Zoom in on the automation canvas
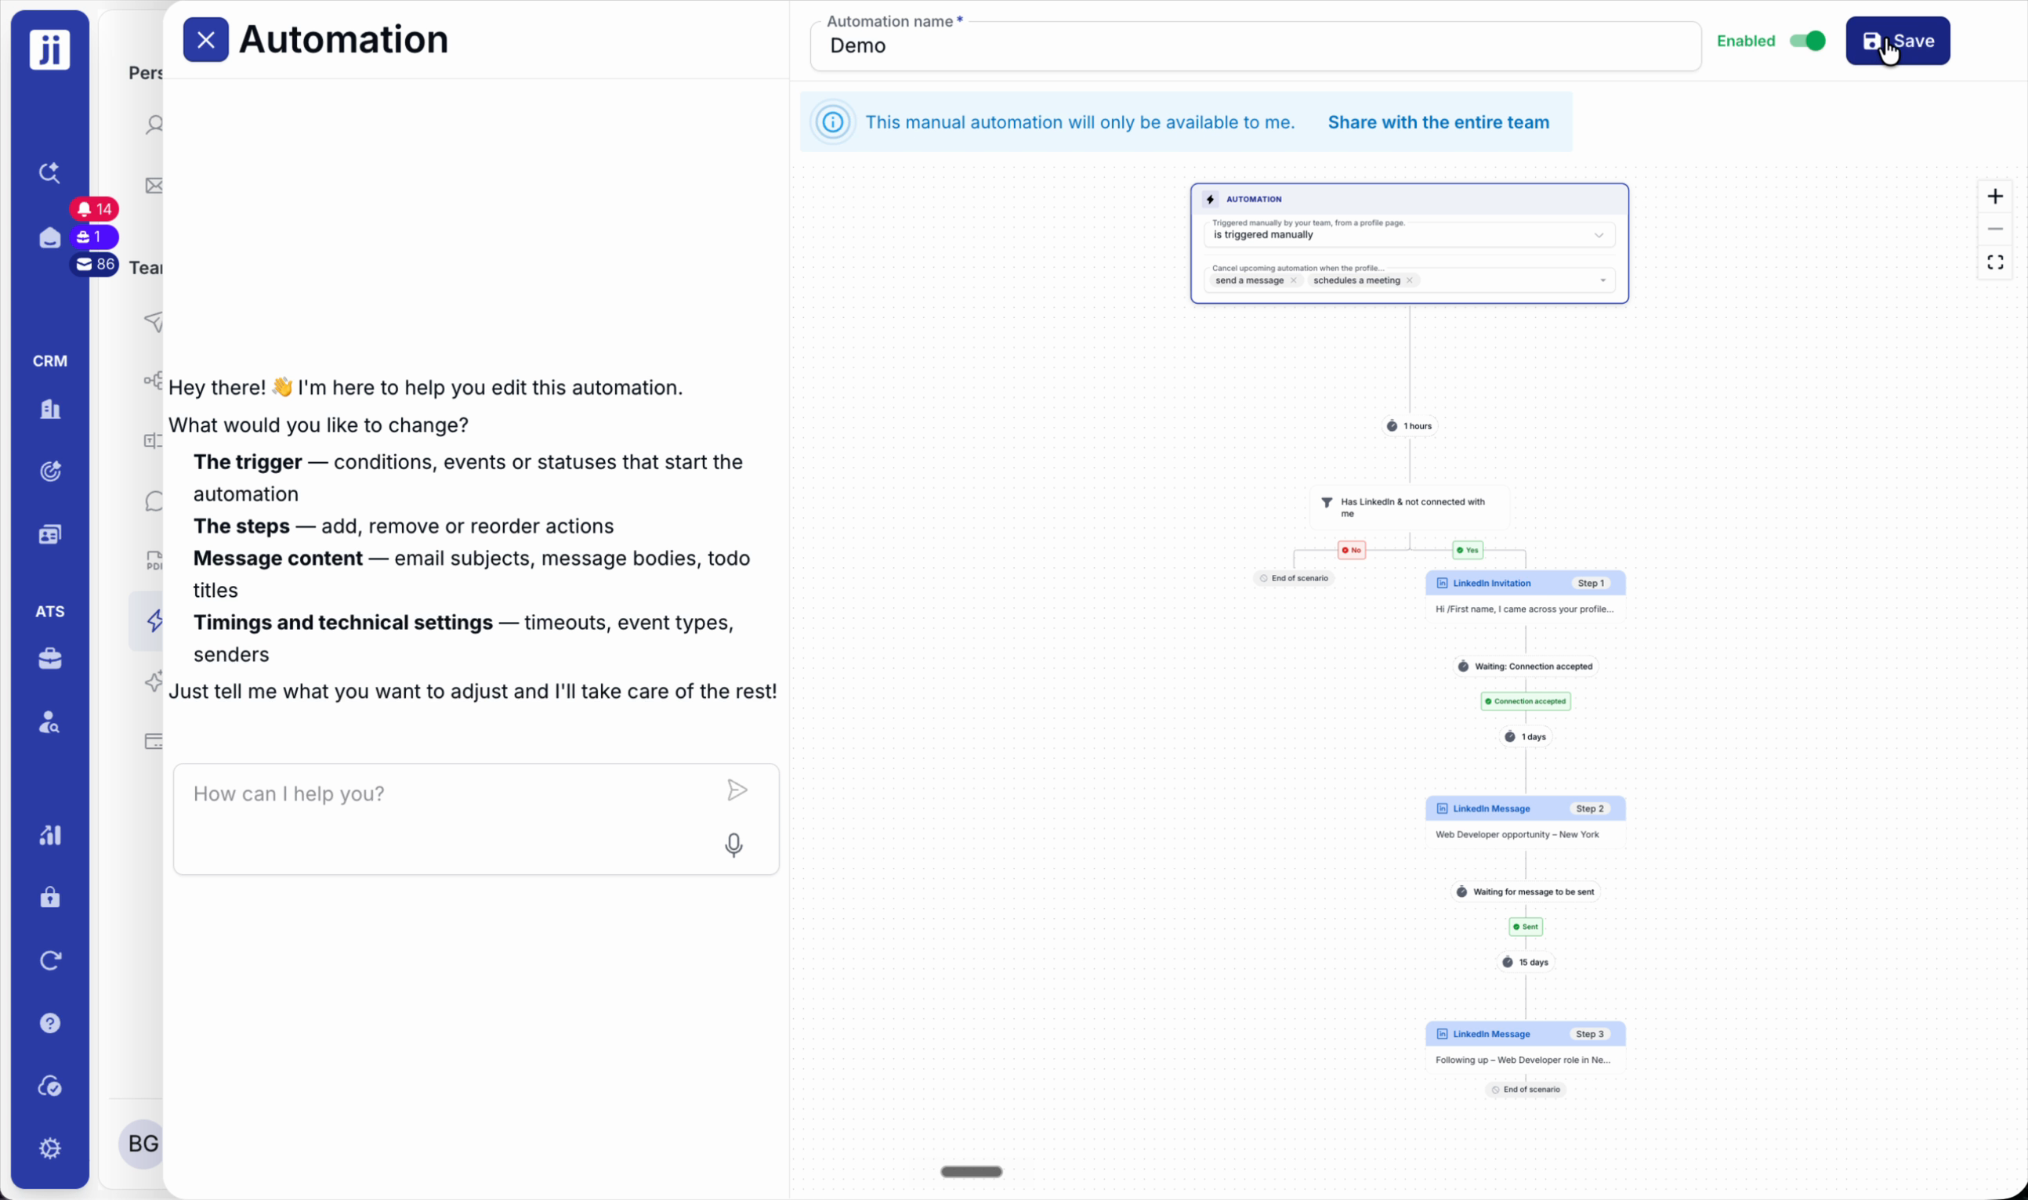 1995,197
